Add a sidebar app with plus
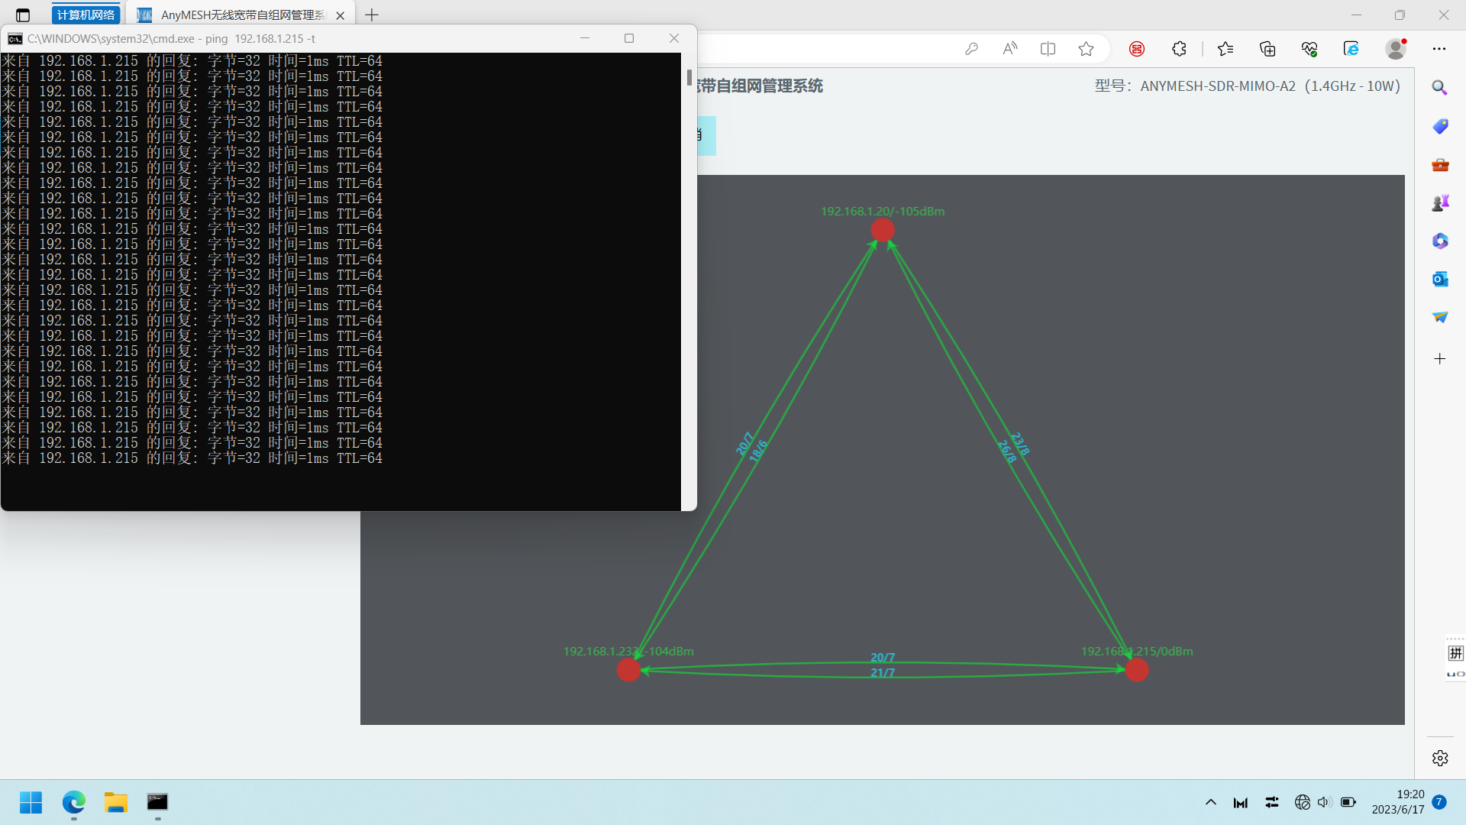Screen dimensions: 1466x825 1440,359
